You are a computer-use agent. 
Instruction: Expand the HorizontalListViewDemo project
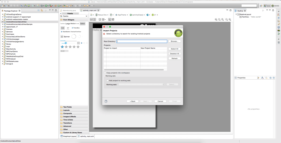[x=2, y=37]
